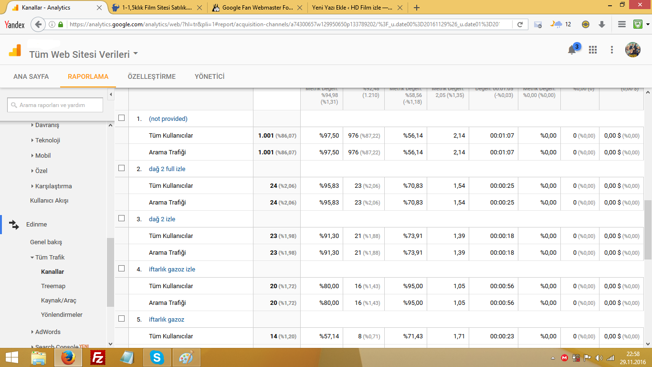Open Paint from the taskbar
This screenshot has height=367, width=652.
point(187,357)
